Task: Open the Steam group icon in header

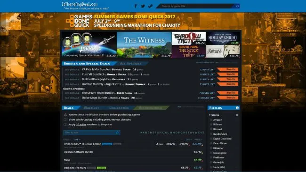Action: pyautogui.click(x=150, y=6)
